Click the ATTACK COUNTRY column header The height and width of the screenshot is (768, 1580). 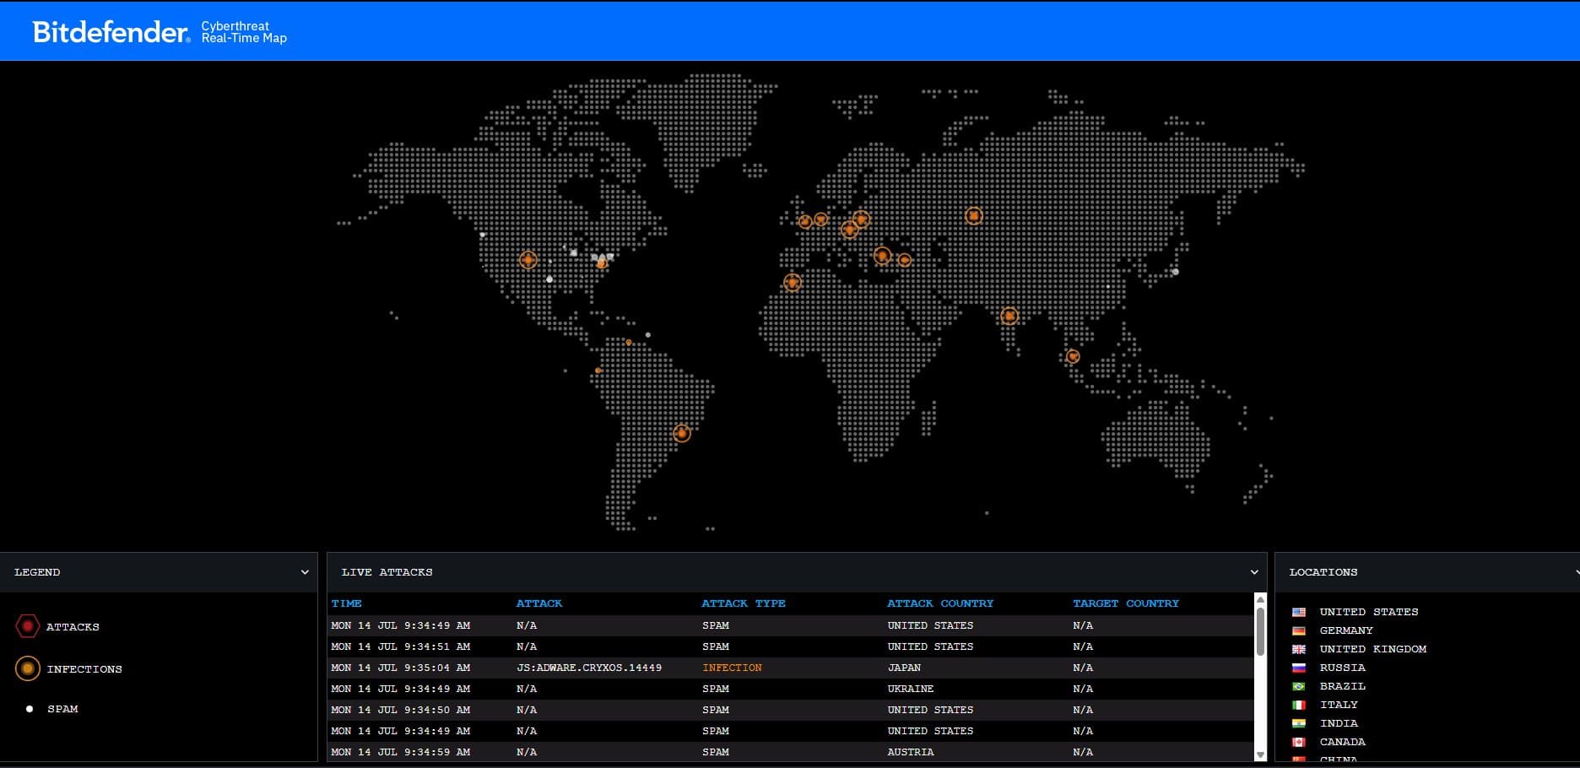940,603
